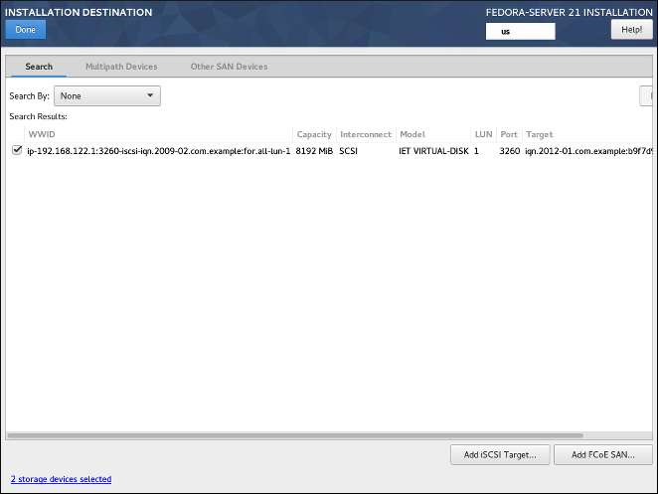Open the Multipath Devices tab
Viewport: 658px width, 494px height.
click(121, 67)
